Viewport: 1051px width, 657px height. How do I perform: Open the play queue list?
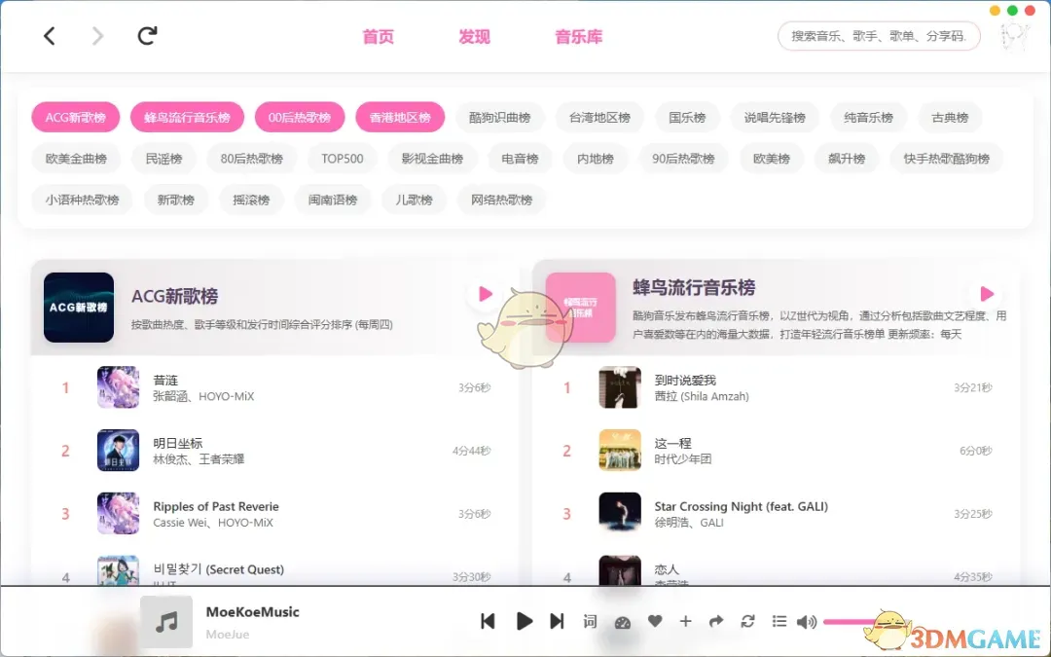tap(779, 621)
